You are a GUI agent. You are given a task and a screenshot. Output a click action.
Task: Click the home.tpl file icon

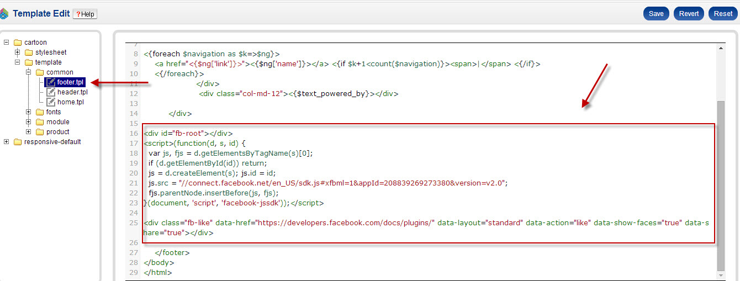tap(51, 102)
